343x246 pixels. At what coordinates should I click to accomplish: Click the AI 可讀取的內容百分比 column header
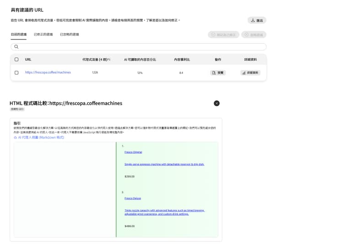click(140, 59)
